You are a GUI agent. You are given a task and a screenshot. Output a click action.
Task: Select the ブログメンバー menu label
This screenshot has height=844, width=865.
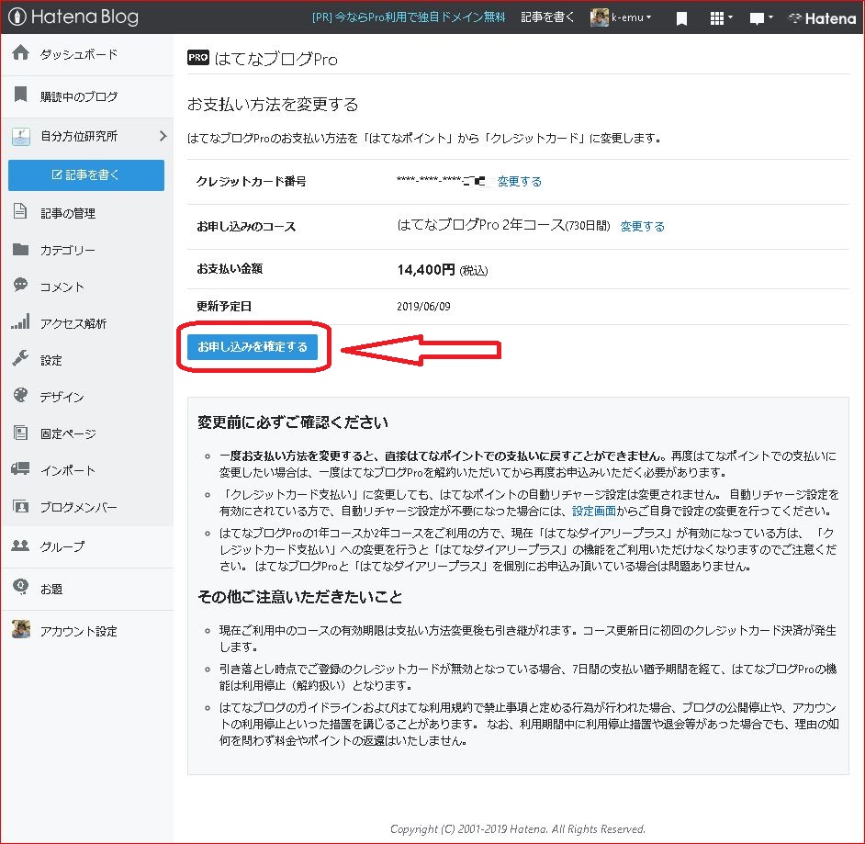(x=78, y=508)
